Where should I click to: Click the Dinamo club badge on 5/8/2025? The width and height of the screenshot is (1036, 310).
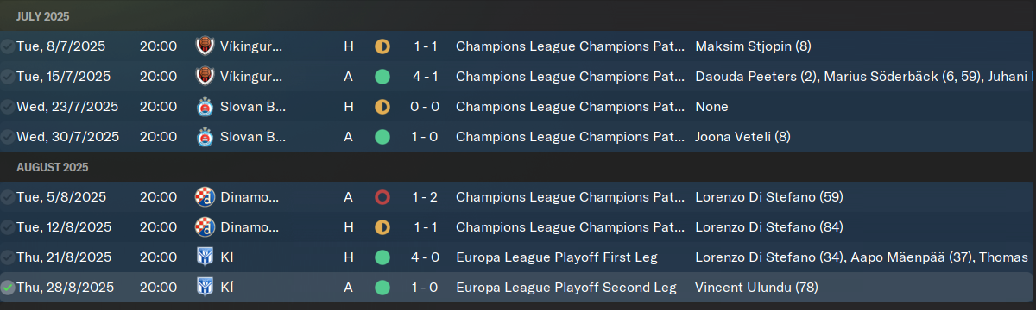coord(205,197)
